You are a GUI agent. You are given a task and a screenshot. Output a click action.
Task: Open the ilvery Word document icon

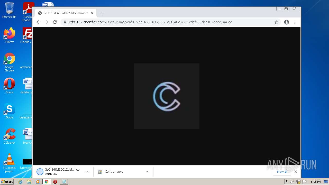pyautogui.click(x=27, y=136)
